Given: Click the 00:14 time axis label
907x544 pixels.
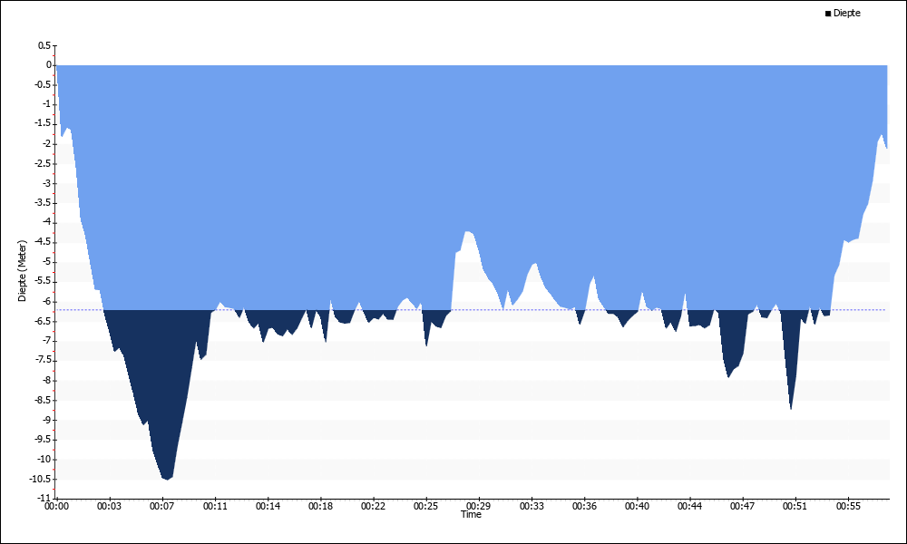Looking at the screenshot, I should pyautogui.click(x=268, y=507).
